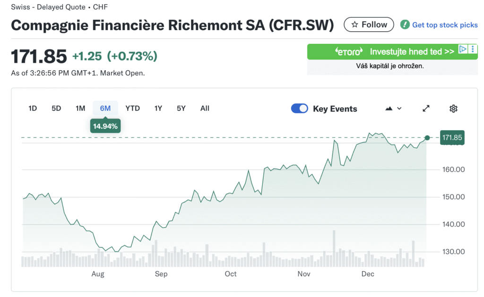Toggle Key Events switch off

click(x=300, y=109)
